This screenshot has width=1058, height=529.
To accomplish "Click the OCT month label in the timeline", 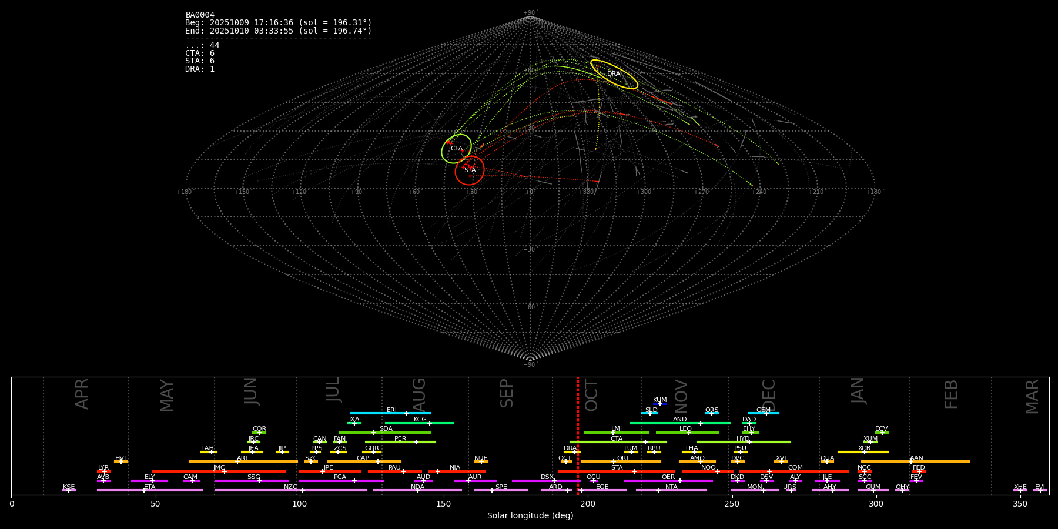I will point(591,395).
